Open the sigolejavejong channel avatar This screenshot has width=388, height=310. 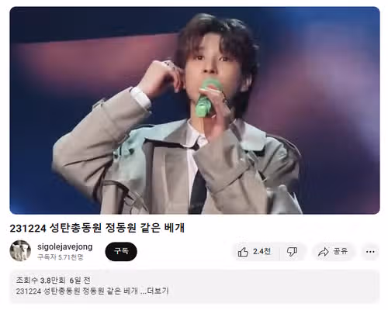tap(20, 251)
